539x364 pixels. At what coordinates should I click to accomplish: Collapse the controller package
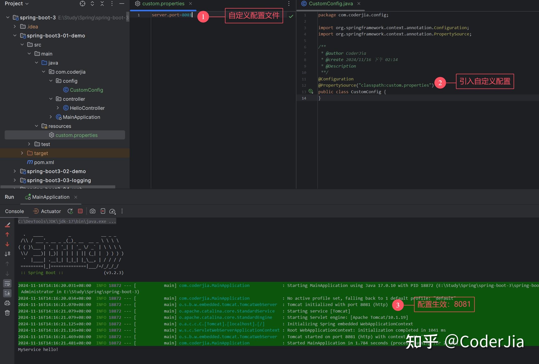point(51,99)
